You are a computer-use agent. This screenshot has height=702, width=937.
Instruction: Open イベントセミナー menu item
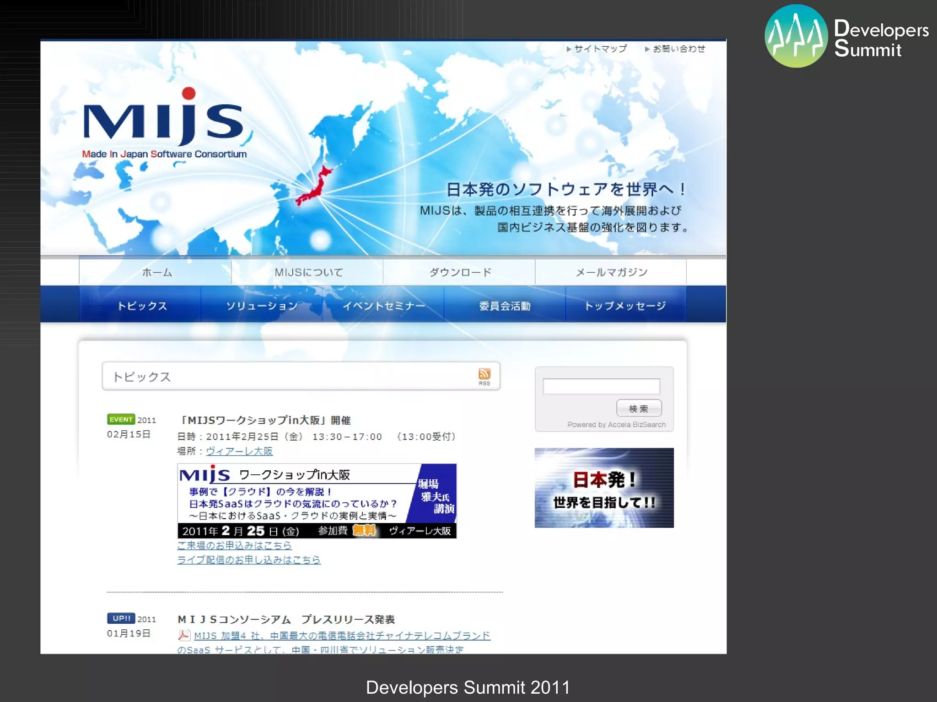pyautogui.click(x=383, y=306)
